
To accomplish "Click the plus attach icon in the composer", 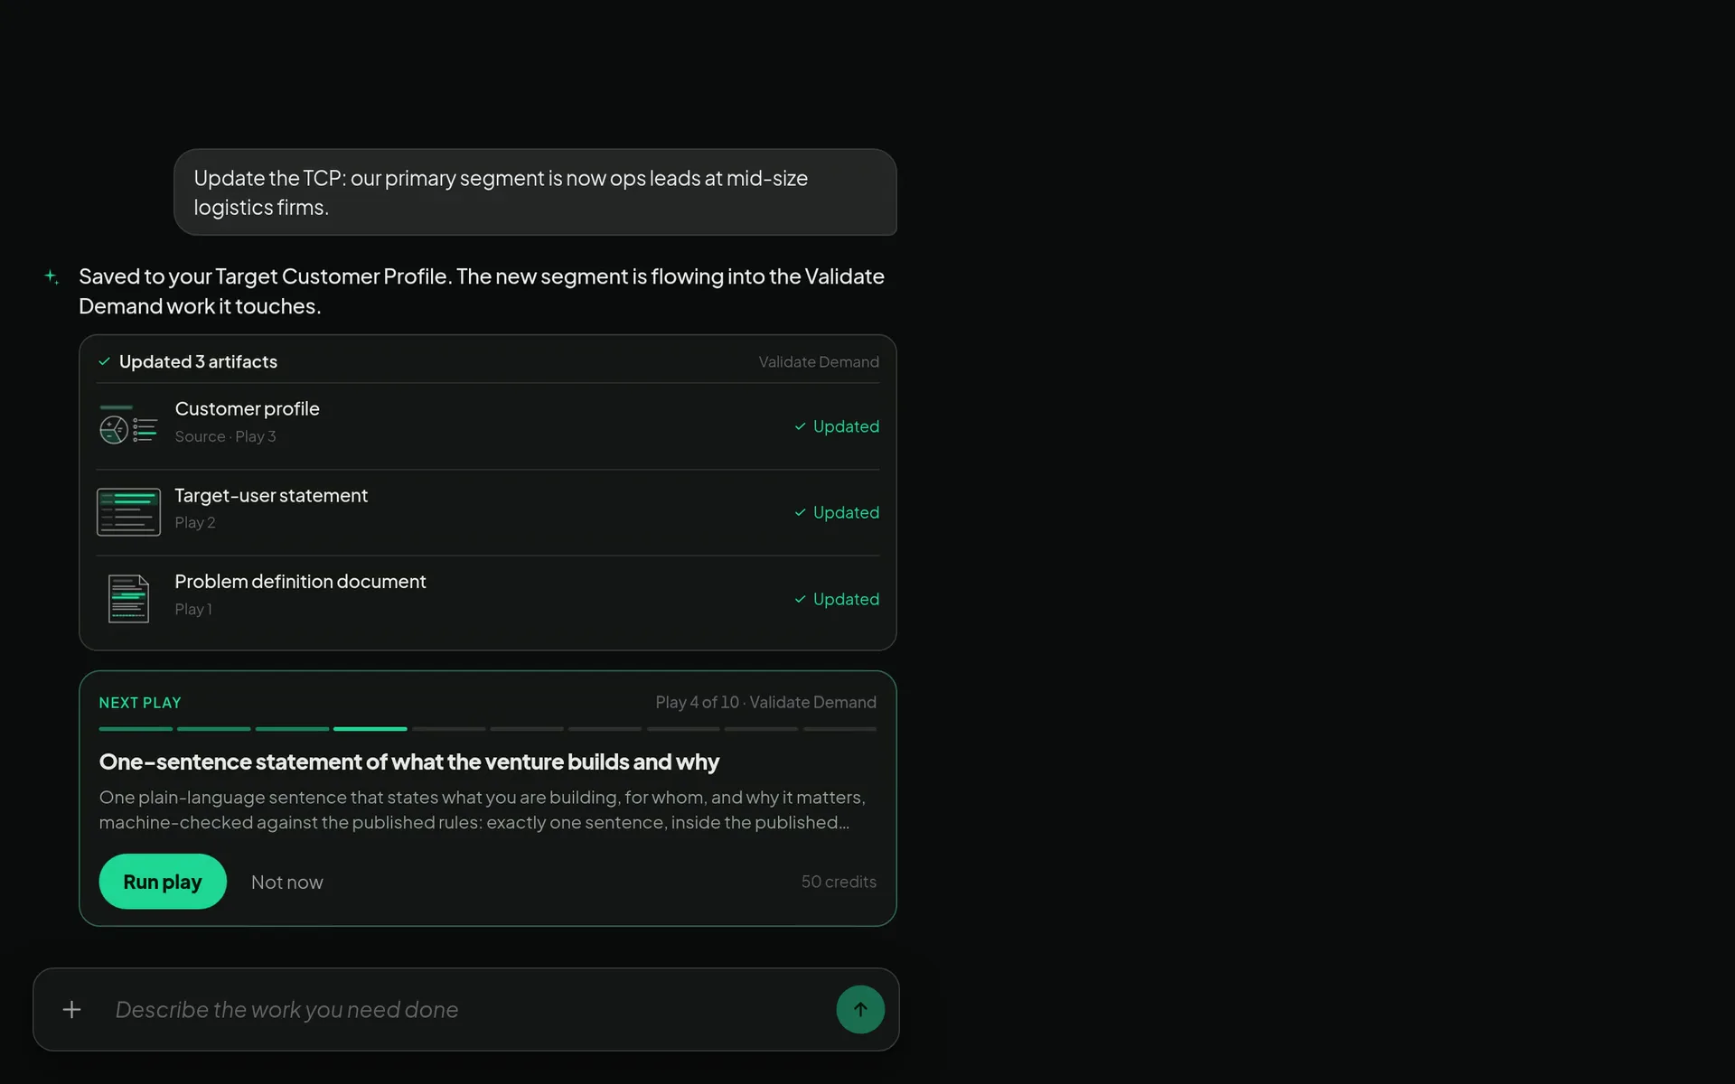I will click(x=71, y=1009).
